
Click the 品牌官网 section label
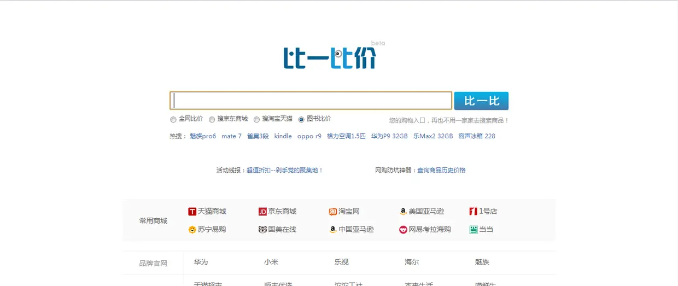coord(153,264)
